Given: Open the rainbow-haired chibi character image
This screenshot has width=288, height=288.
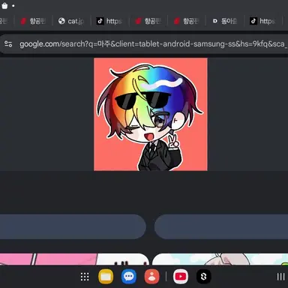Looking at the screenshot, I should coord(151,115).
